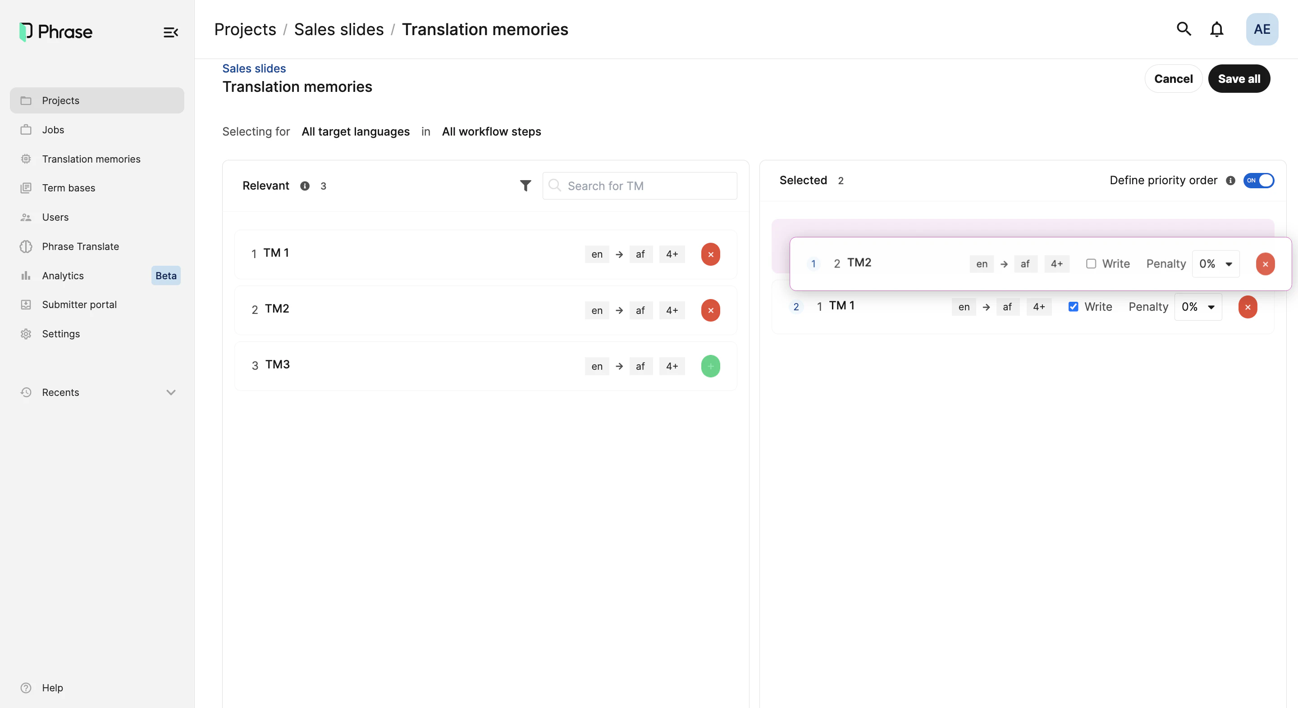The width and height of the screenshot is (1298, 708).
Task: Open the Analytics Beta section
Action: [x=63, y=276]
